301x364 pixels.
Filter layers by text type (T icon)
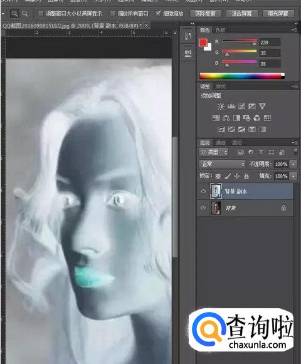tap(261, 152)
